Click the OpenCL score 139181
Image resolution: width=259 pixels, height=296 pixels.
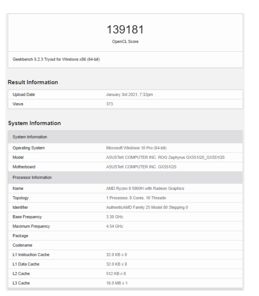click(x=125, y=29)
